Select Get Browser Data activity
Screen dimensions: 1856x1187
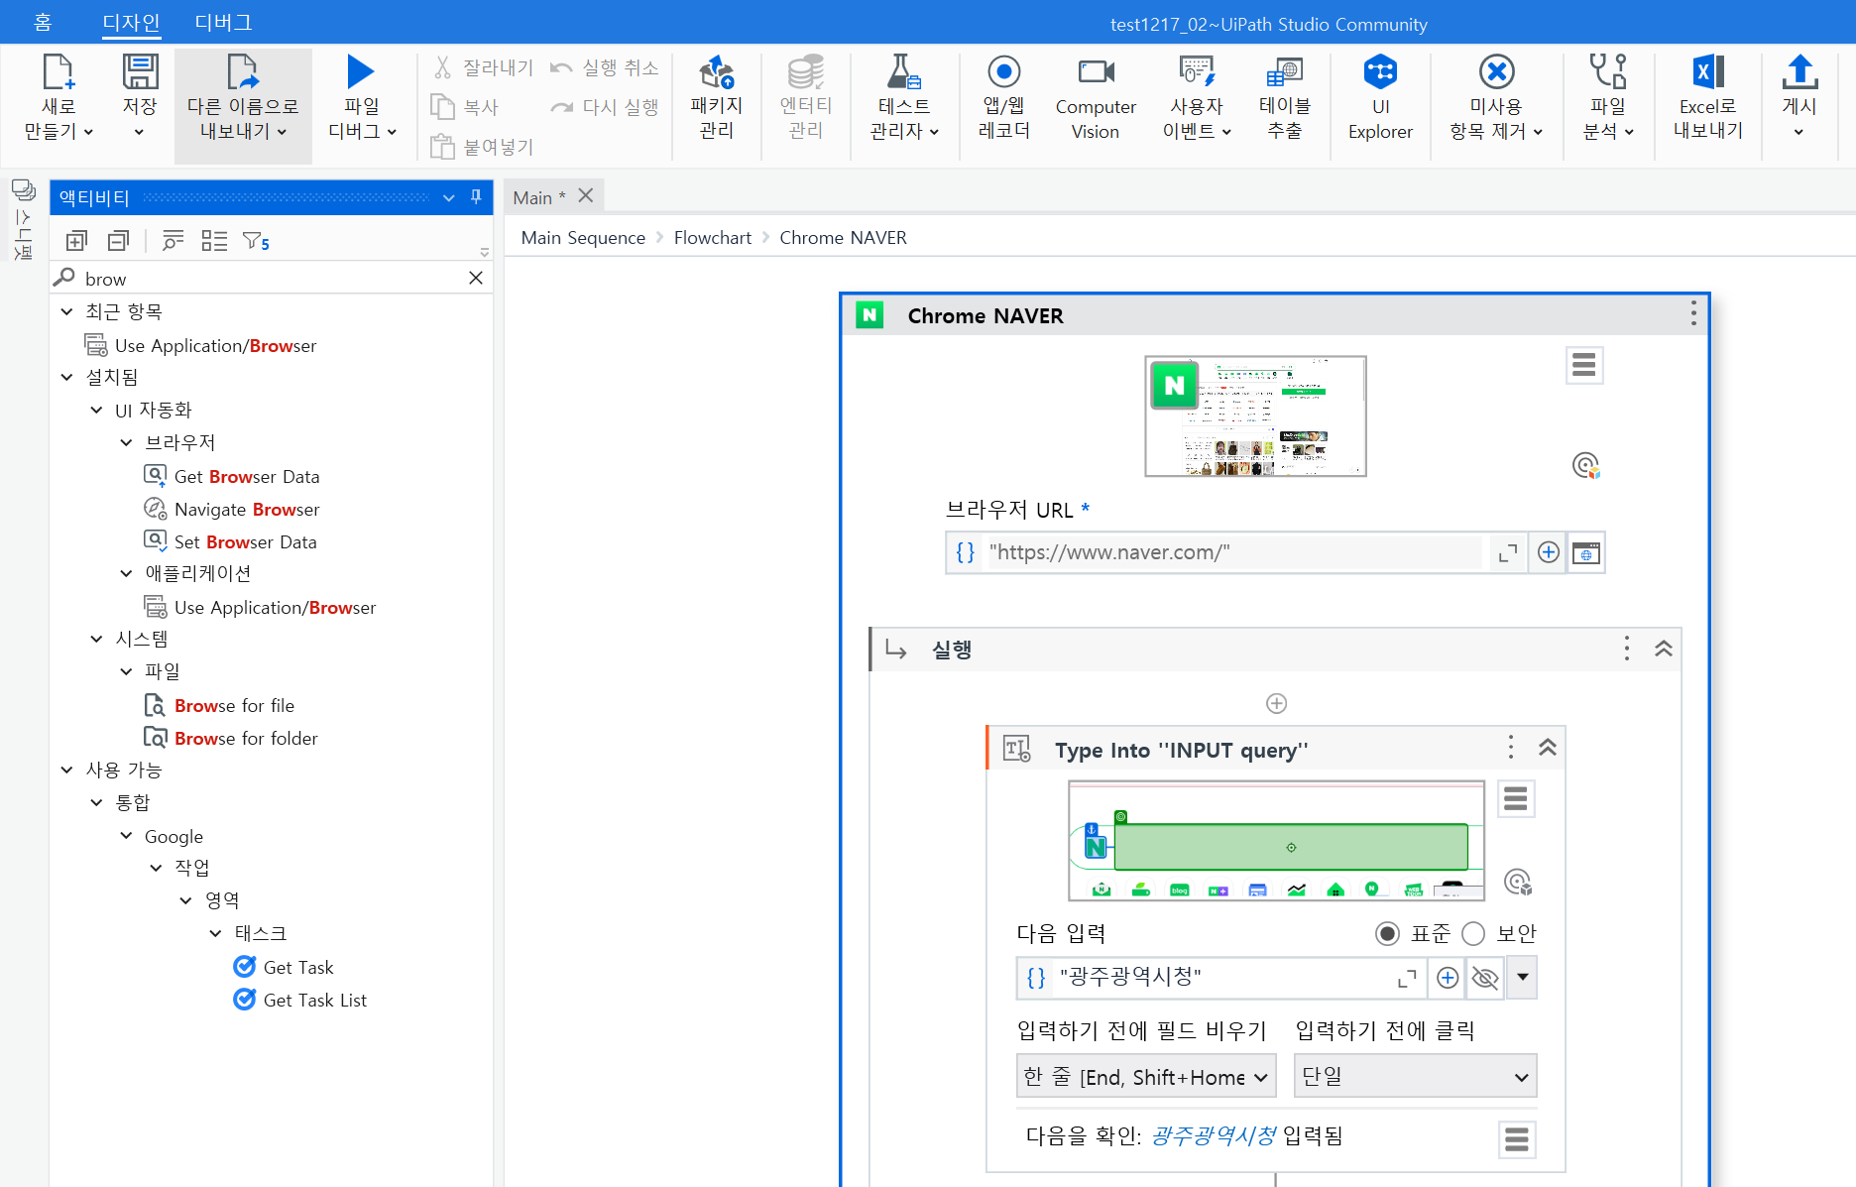pyautogui.click(x=247, y=477)
